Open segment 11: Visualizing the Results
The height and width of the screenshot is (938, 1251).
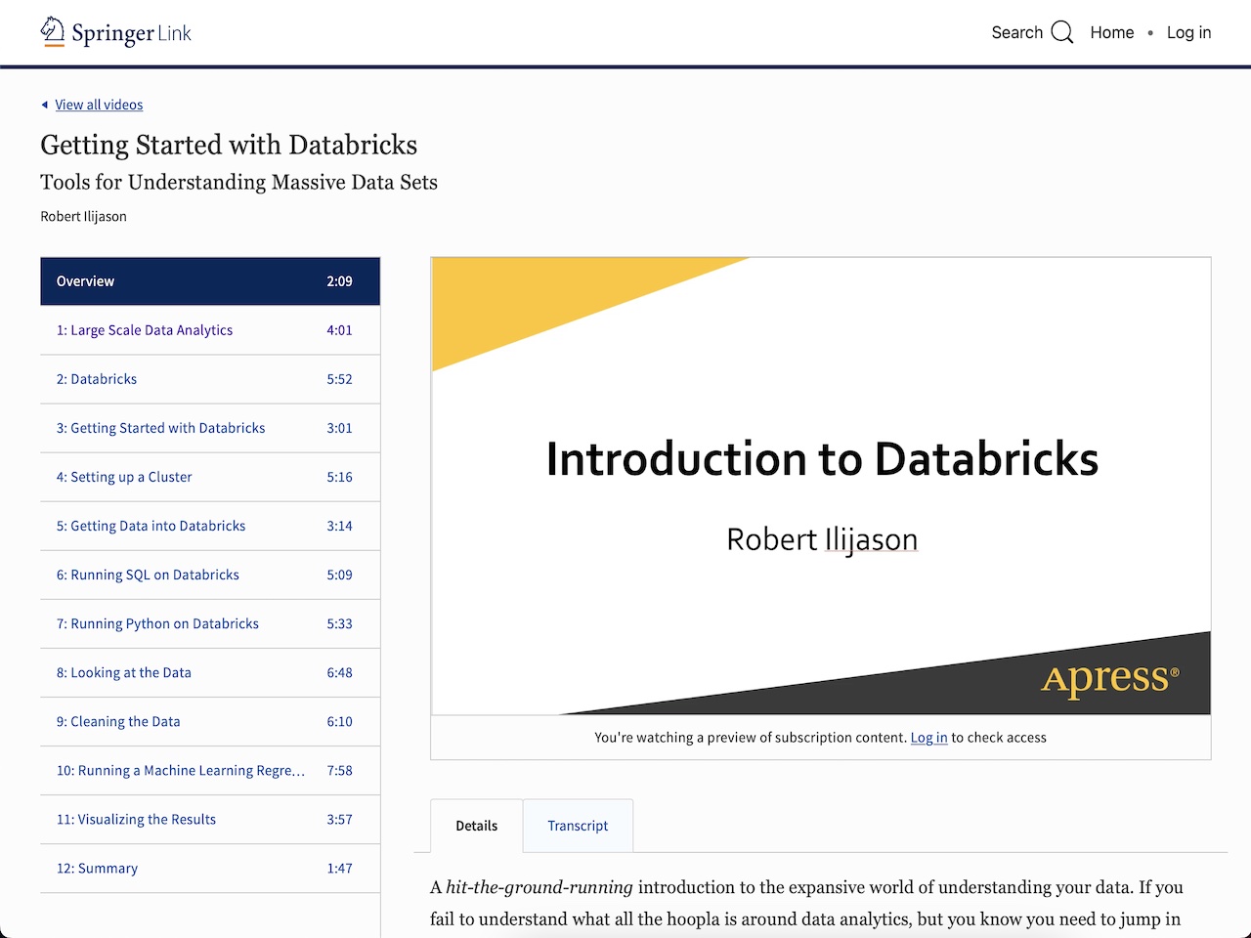click(x=210, y=819)
